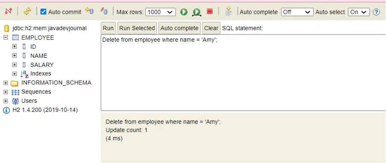
Task: Click the Indexes label
Action: pyautogui.click(x=41, y=73)
